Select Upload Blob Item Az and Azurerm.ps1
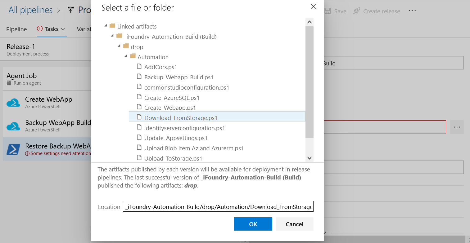Viewport: 470px width, 243px height. (194, 148)
